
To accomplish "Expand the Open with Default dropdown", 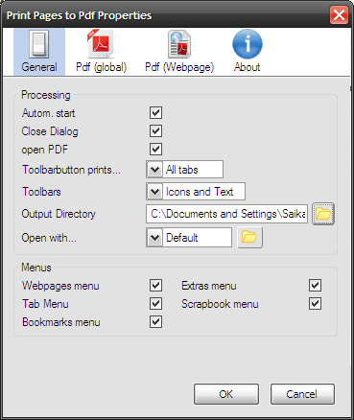I will click(189, 238).
